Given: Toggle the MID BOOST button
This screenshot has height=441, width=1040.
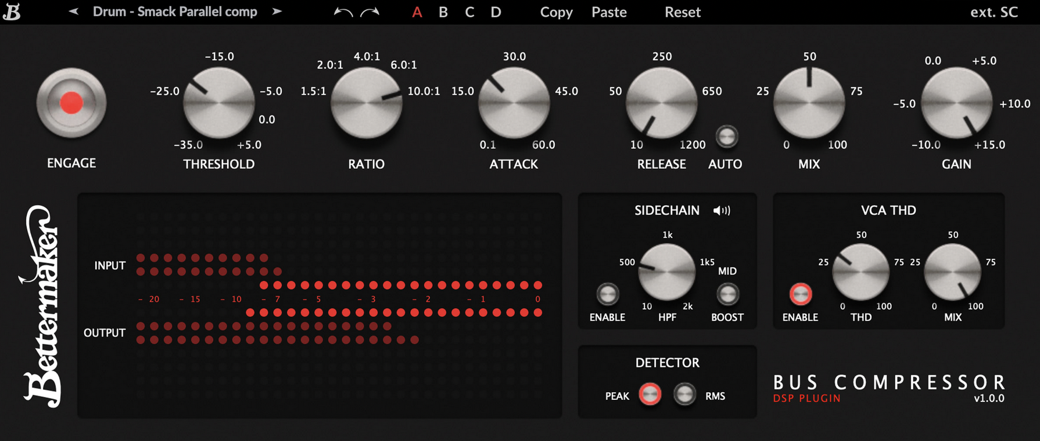Looking at the screenshot, I should coord(727,294).
